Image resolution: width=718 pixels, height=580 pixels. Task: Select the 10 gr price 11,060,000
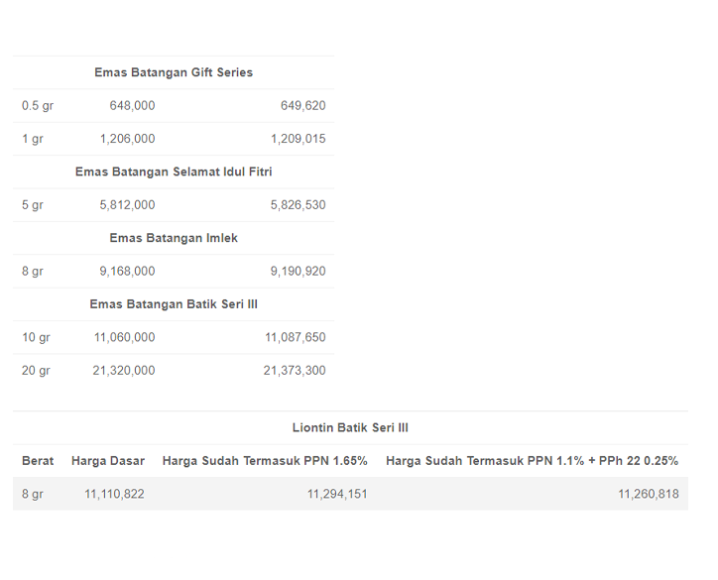(125, 337)
